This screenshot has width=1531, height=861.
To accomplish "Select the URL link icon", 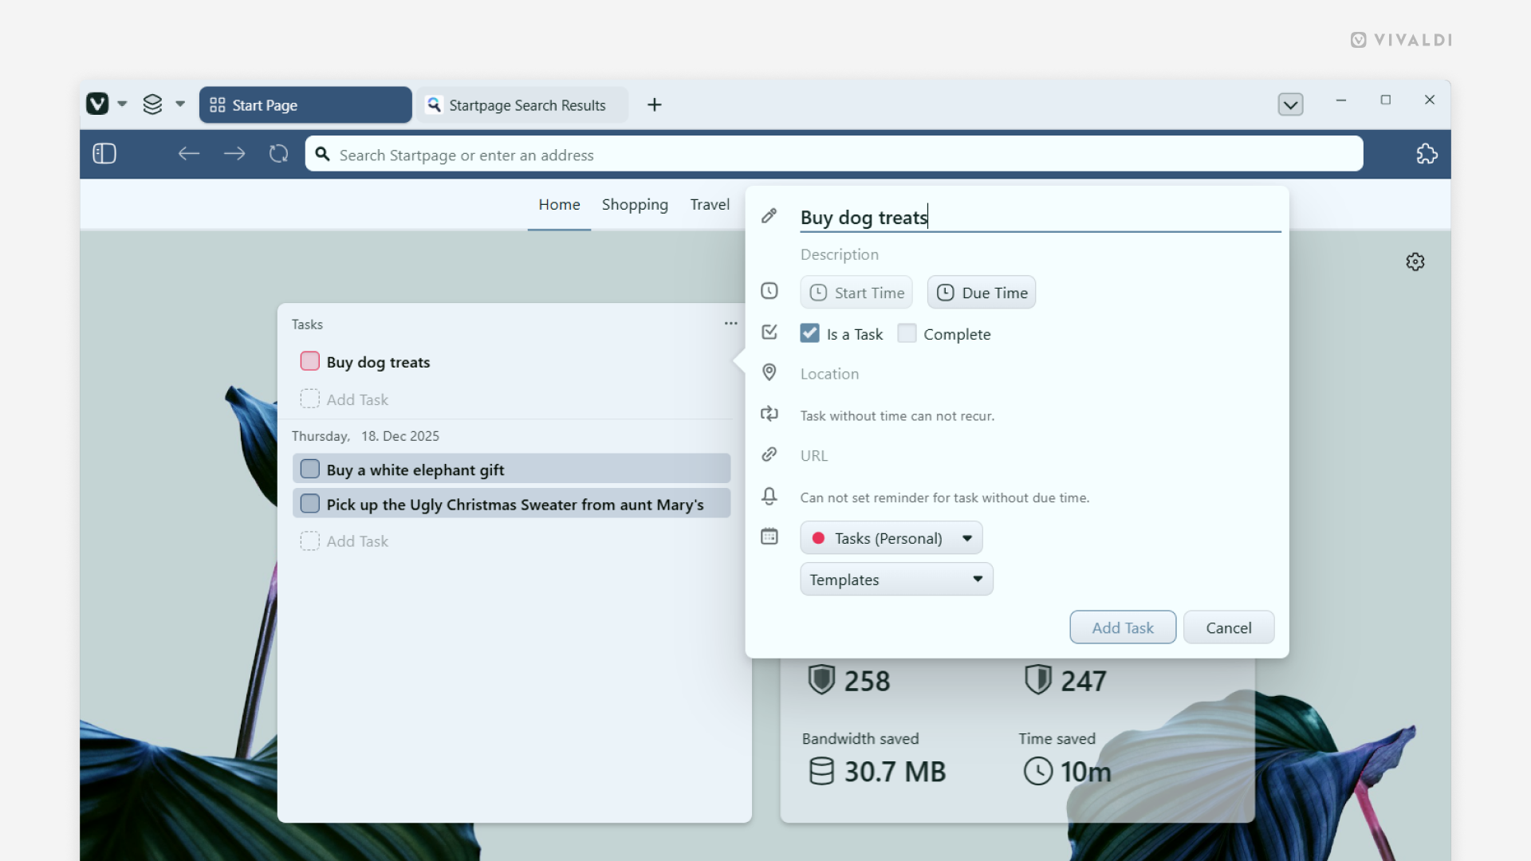I will pos(769,454).
